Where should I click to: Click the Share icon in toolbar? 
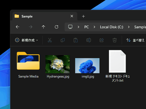(x=102, y=40)
